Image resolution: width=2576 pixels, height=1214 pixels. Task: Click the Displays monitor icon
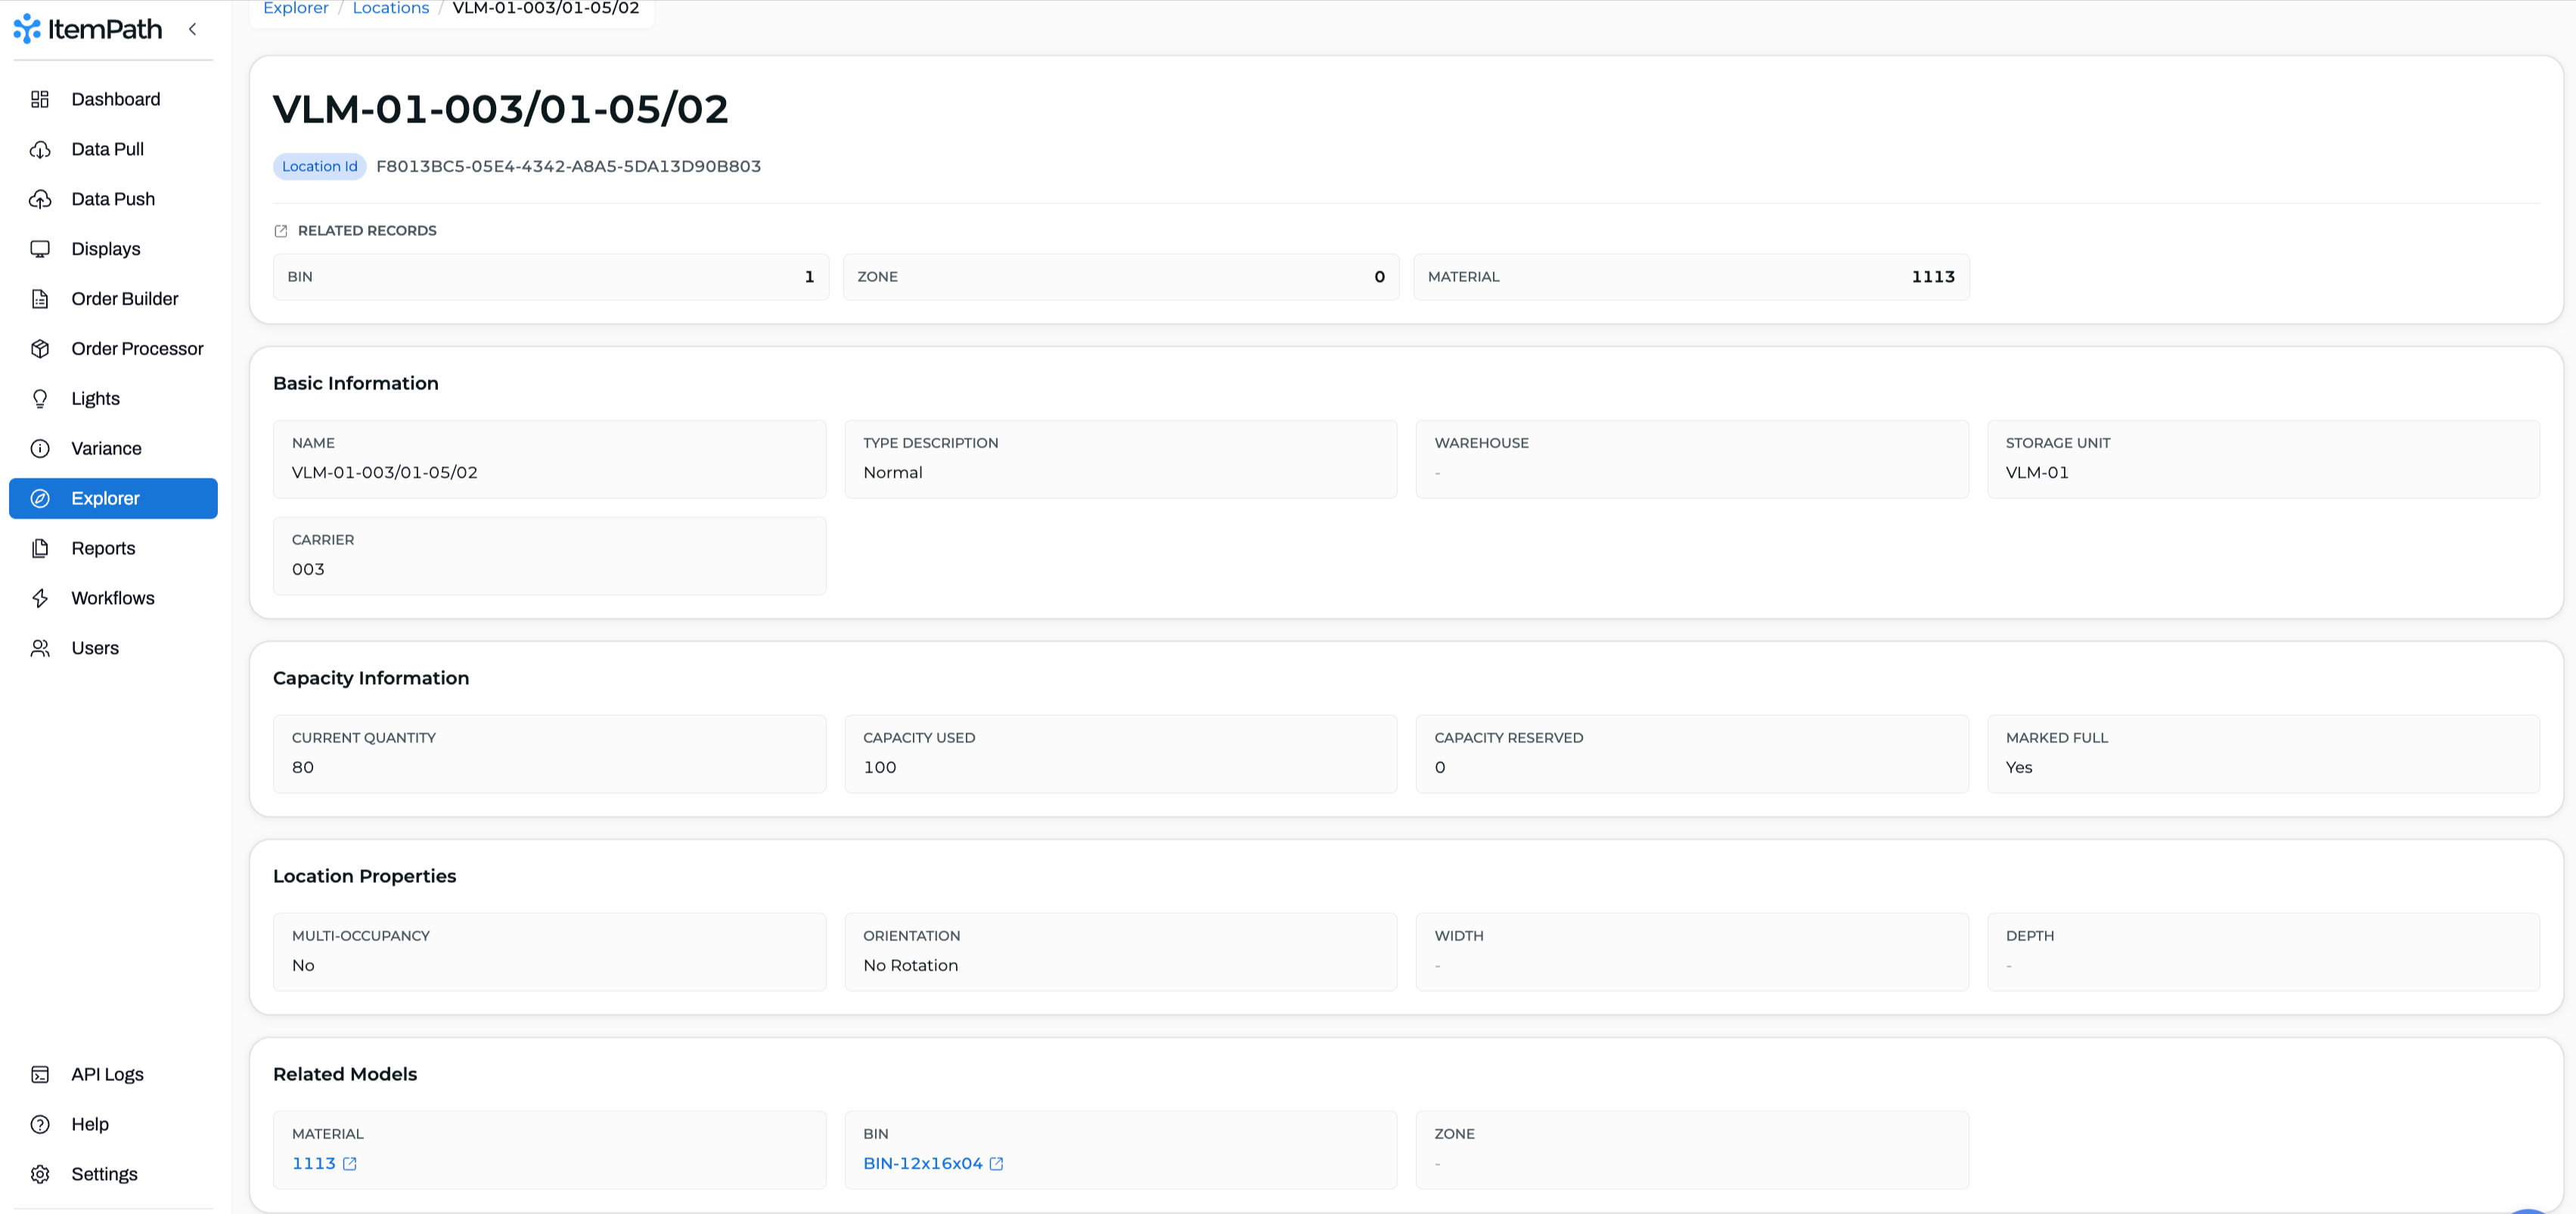40,249
